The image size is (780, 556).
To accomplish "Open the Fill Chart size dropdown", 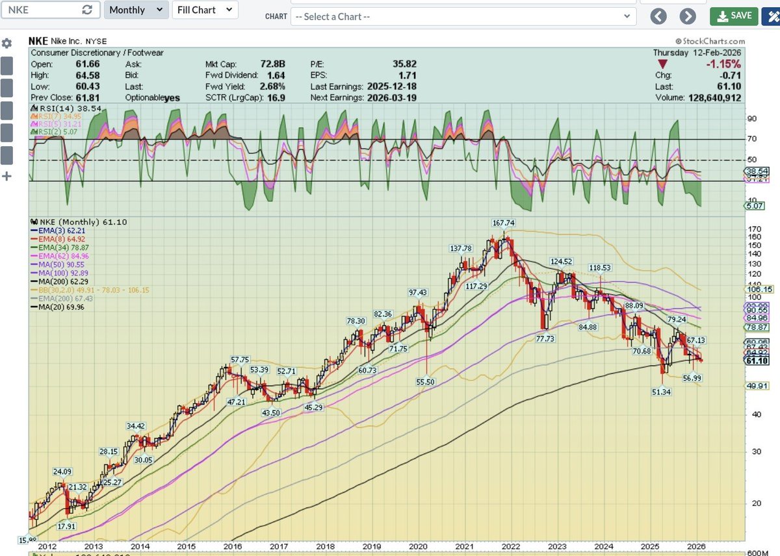I will pyautogui.click(x=205, y=10).
